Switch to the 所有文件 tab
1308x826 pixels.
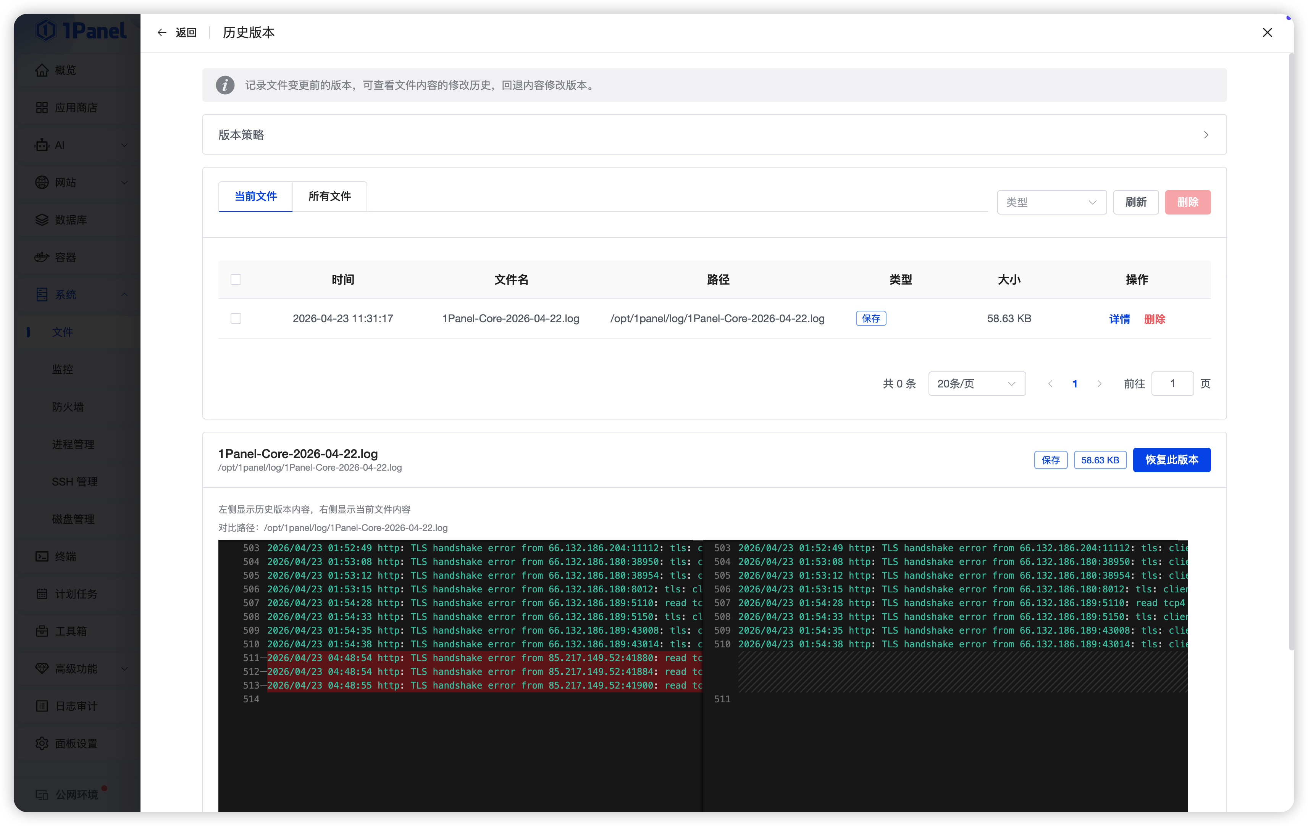click(329, 197)
